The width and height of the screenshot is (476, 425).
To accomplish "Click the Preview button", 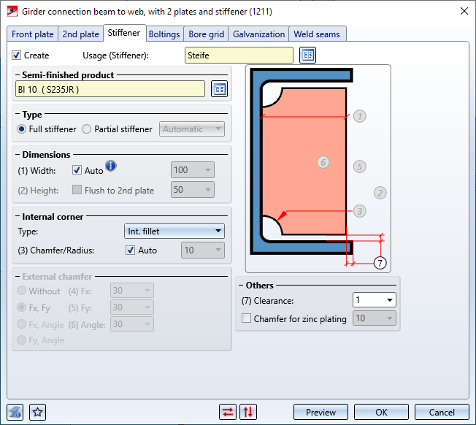I will [x=320, y=413].
